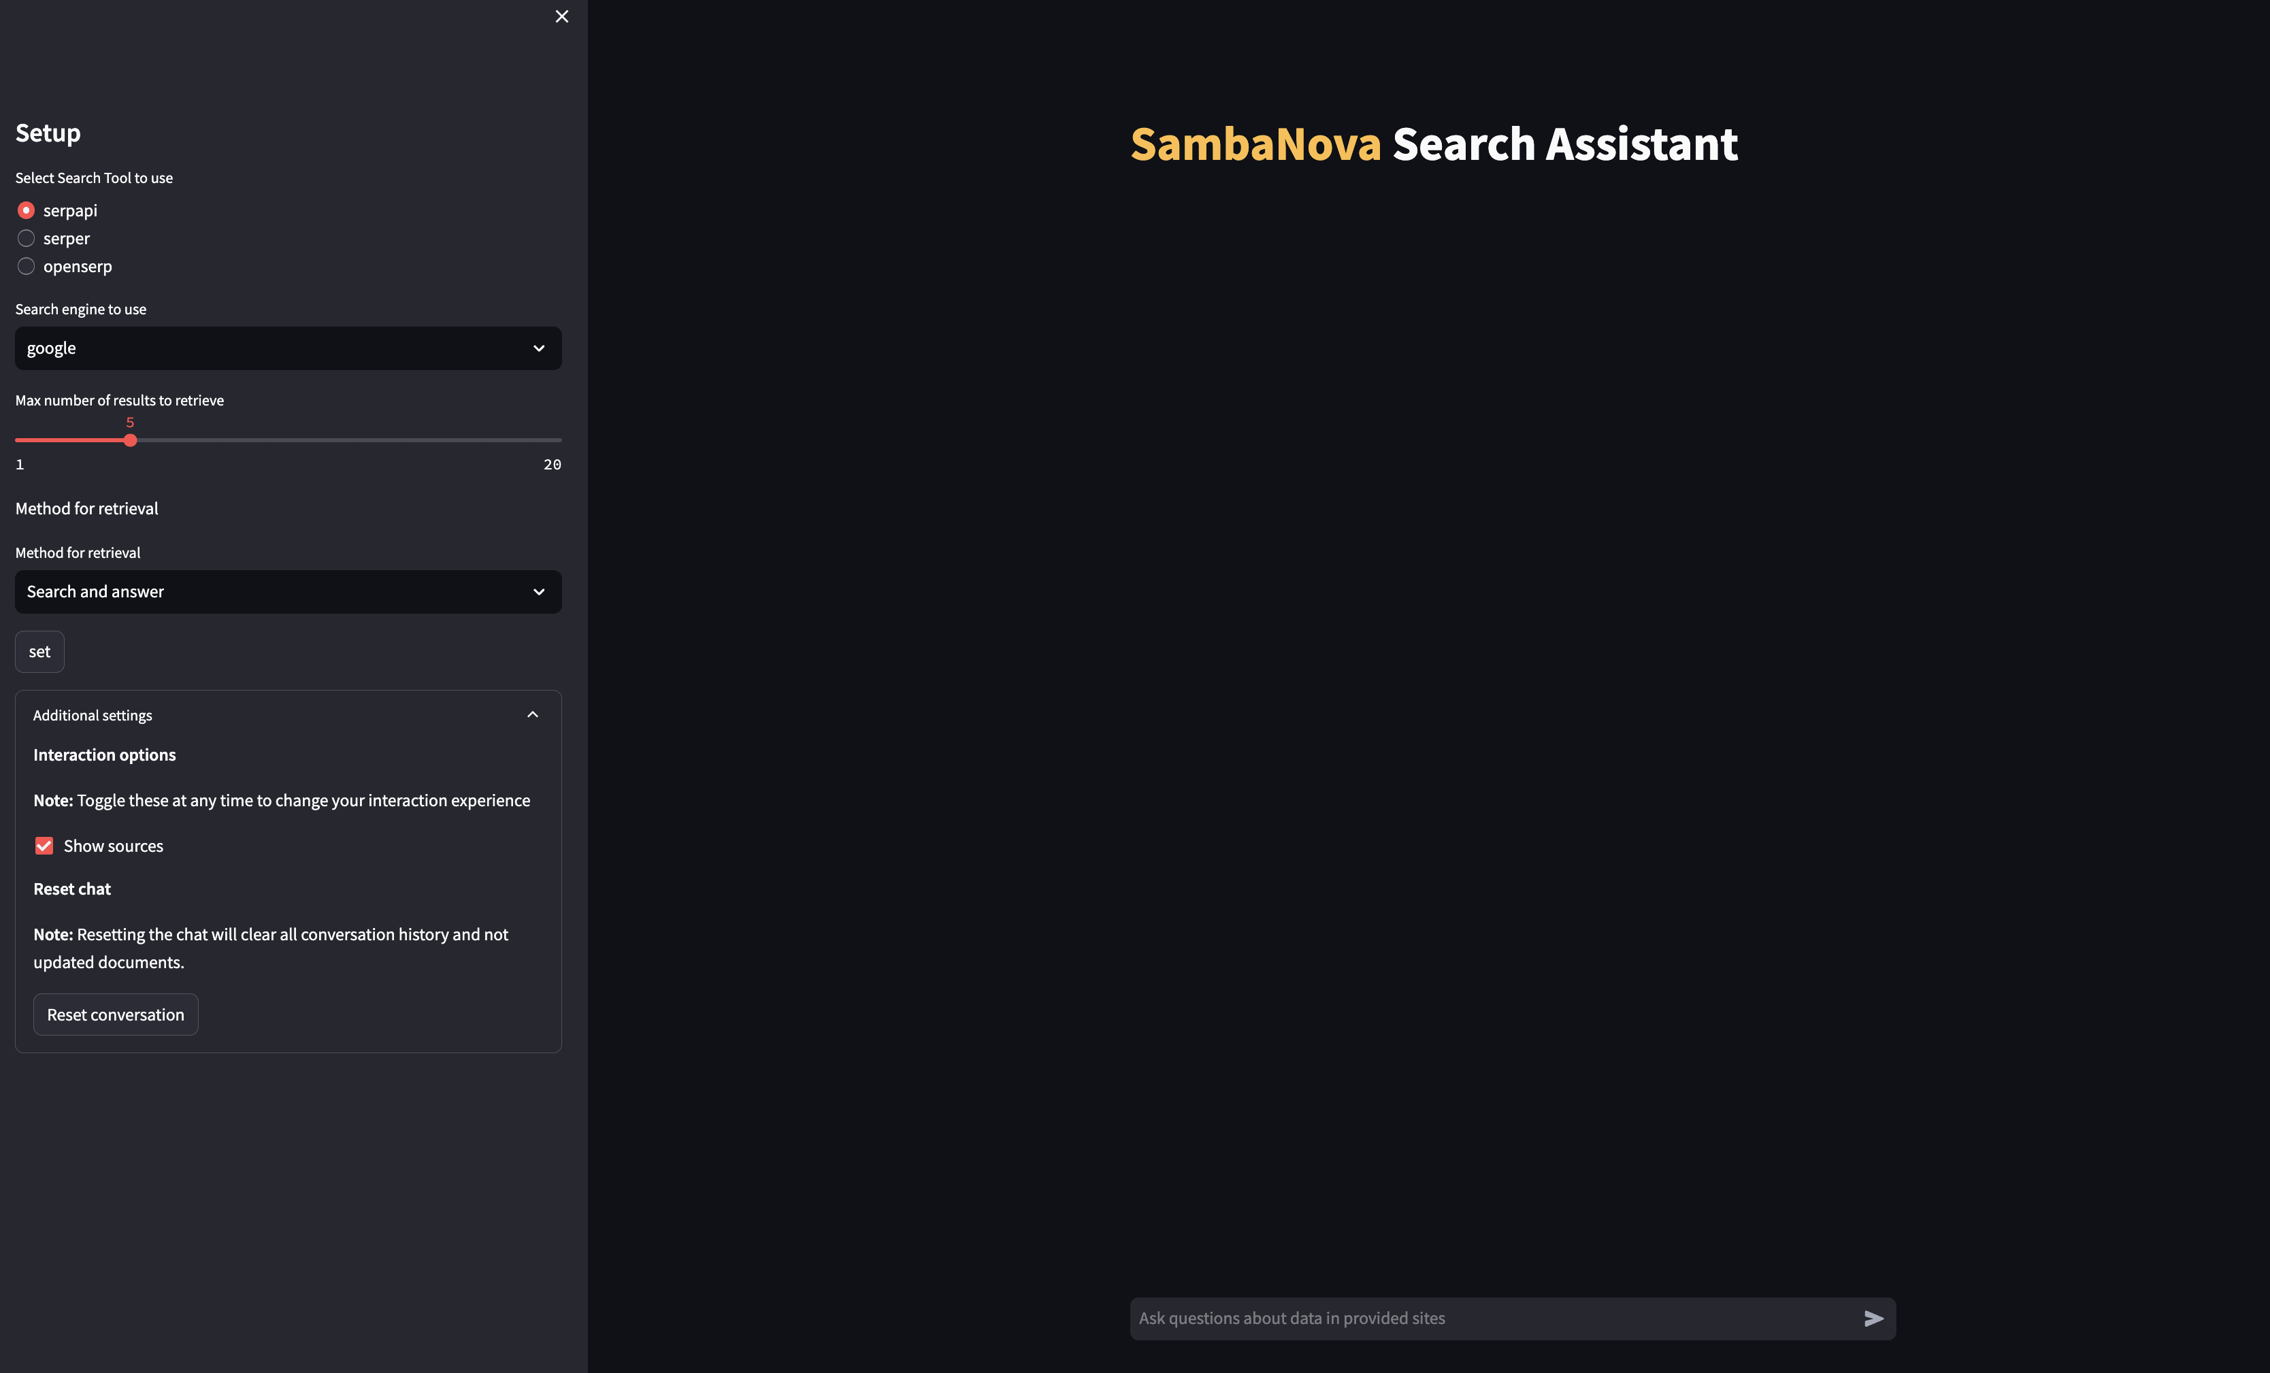Click the SambaNova Search Assistant title

(x=1434, y=144)
